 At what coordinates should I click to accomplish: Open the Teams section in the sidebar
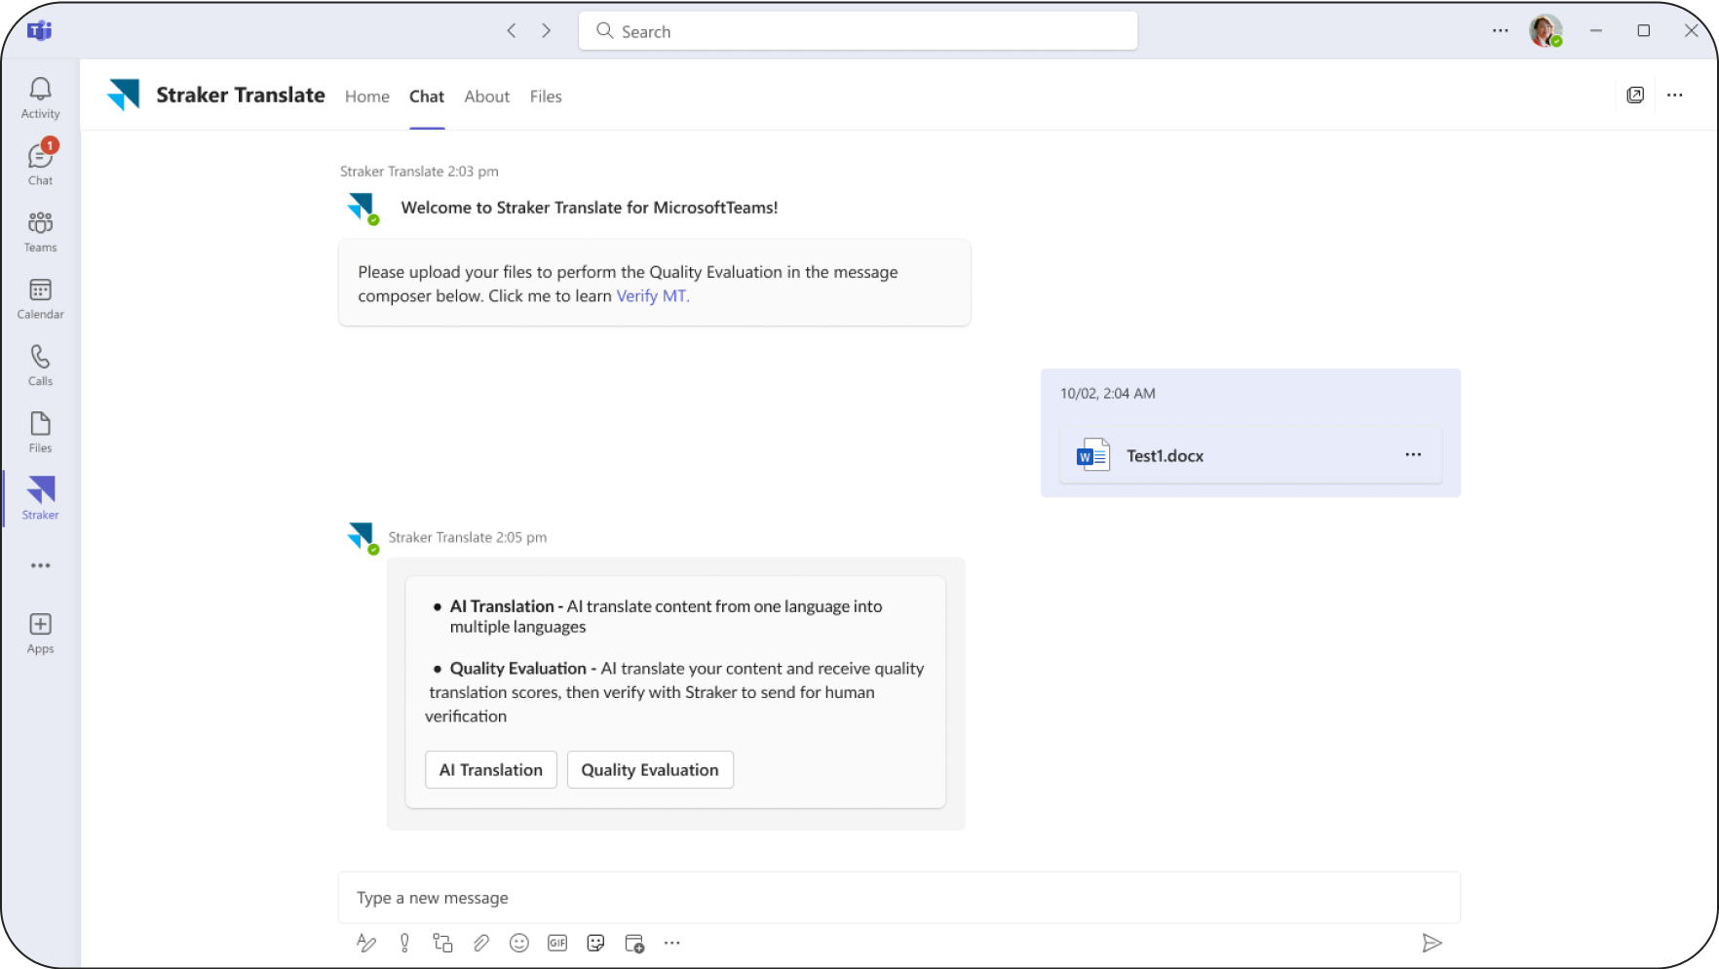[40, 232]
